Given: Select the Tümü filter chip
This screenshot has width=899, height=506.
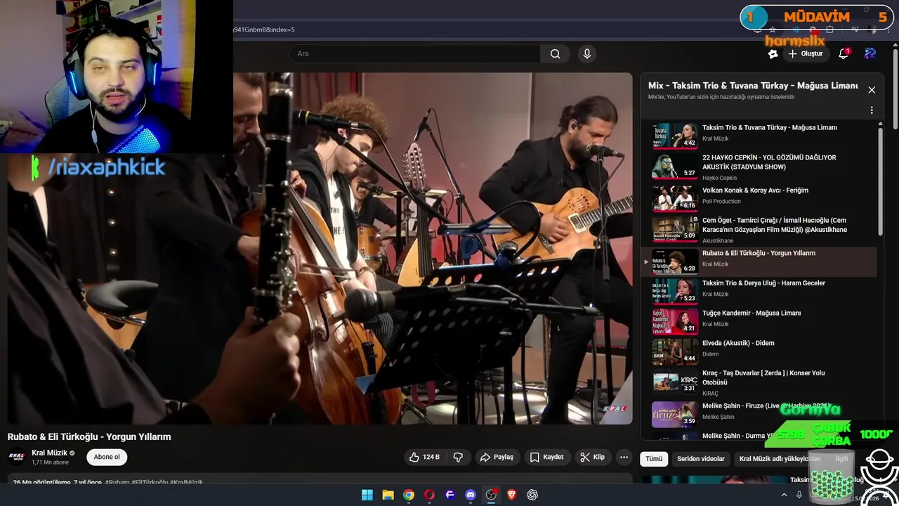Looking at the screenshot, I should click(654, 459).
